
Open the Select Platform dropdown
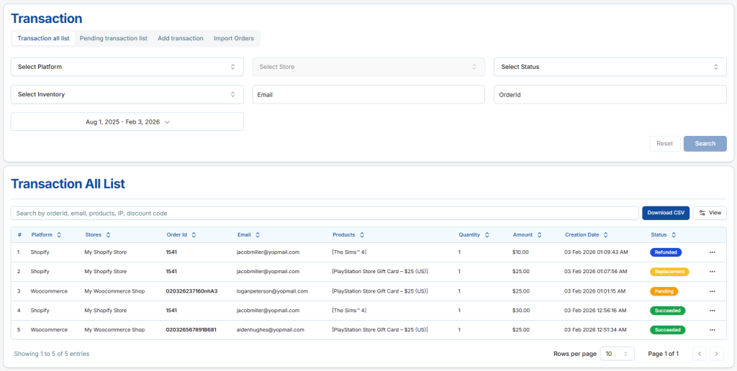coord(127,67)
